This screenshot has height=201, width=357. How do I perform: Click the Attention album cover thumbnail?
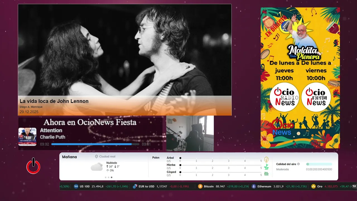coord(27,137)
